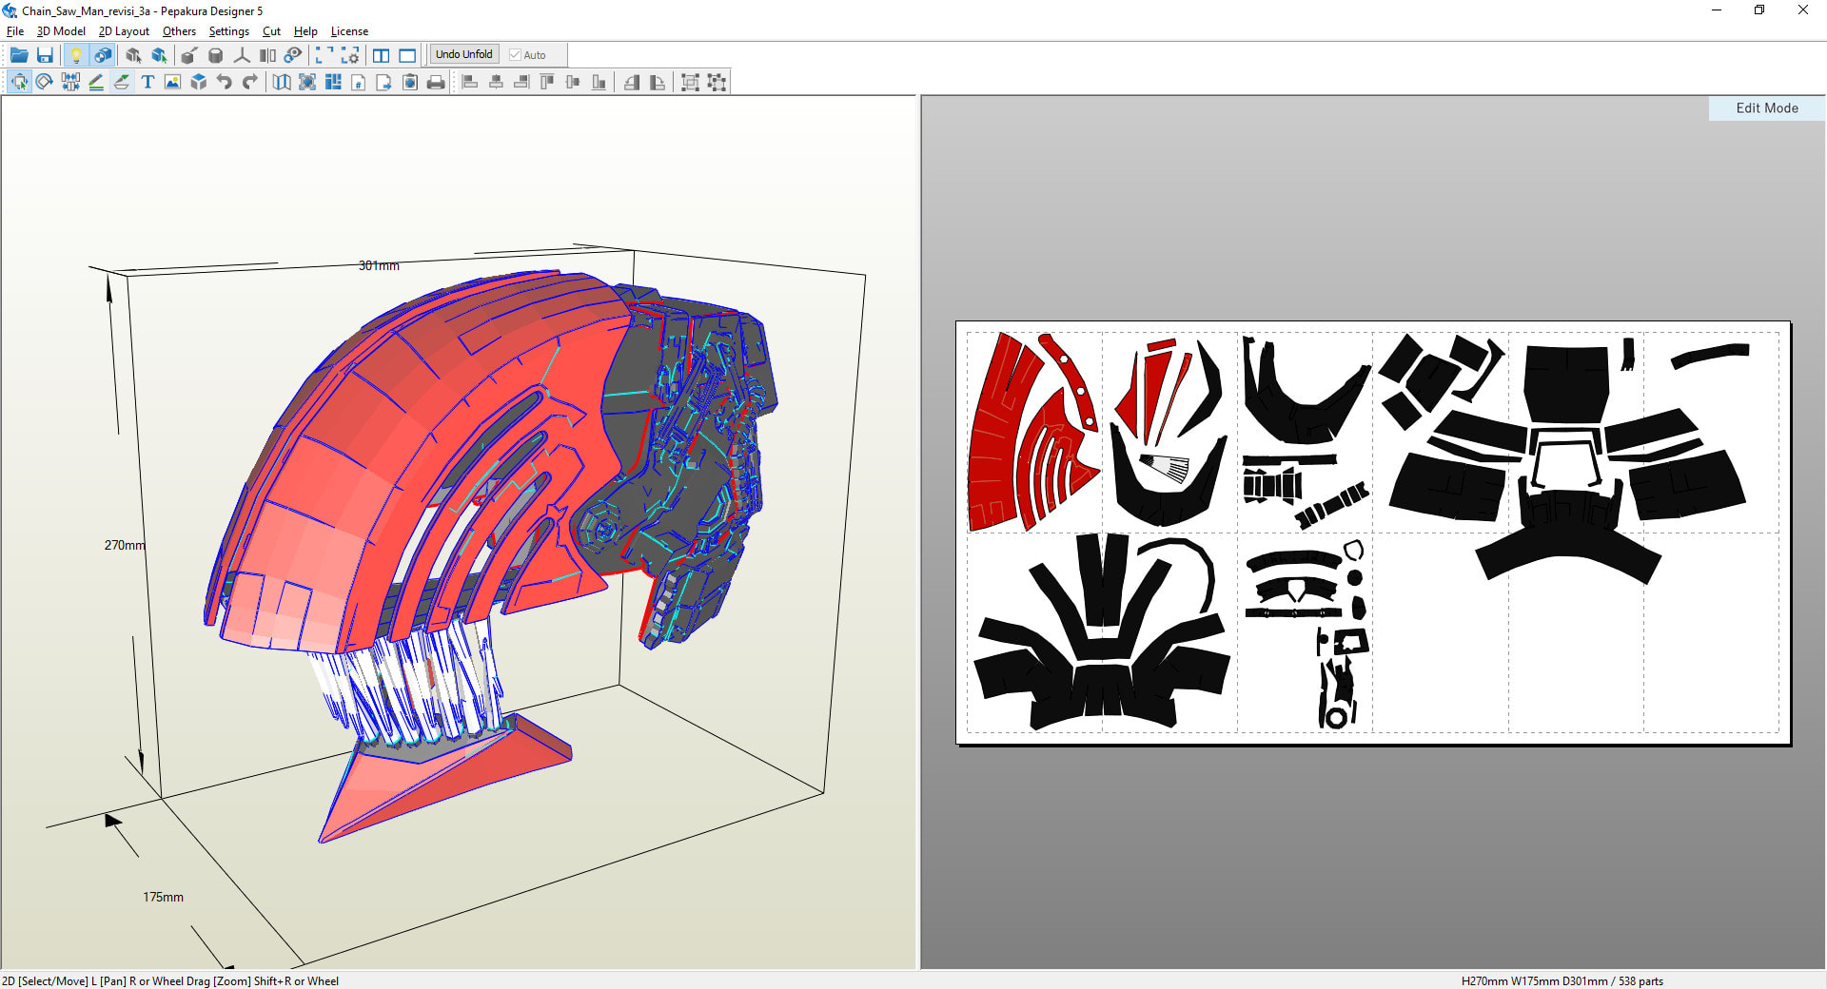Select the Insert Text tool
1827x989 pixels.
147,82
